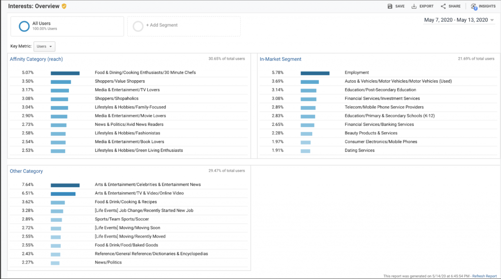Screen dimensions: 501x279
Task: Click the Employment bar in In-Market Segment
Action: click(315, 73)
